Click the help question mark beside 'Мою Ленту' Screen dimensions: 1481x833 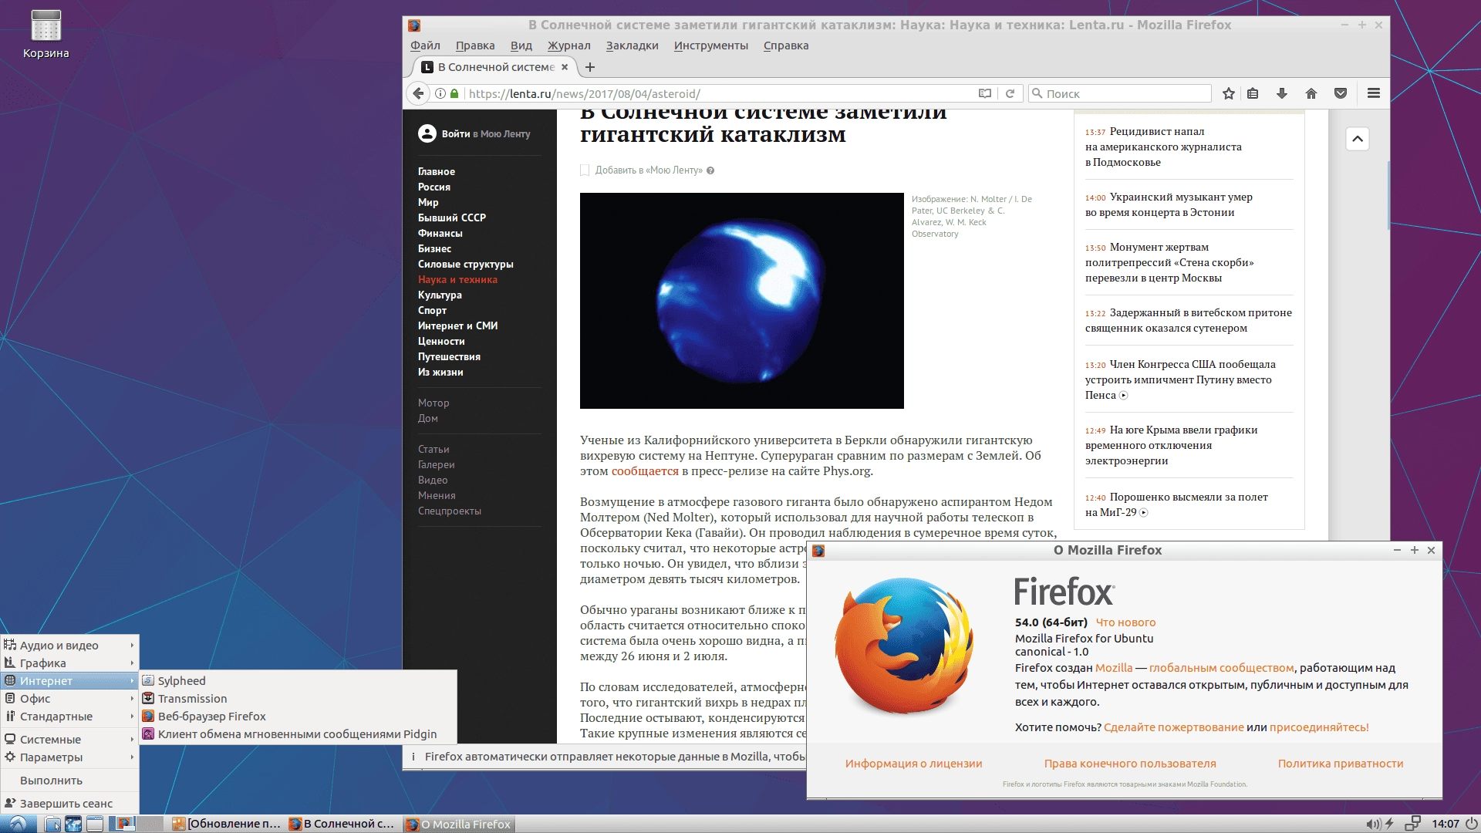click(710, 170)
